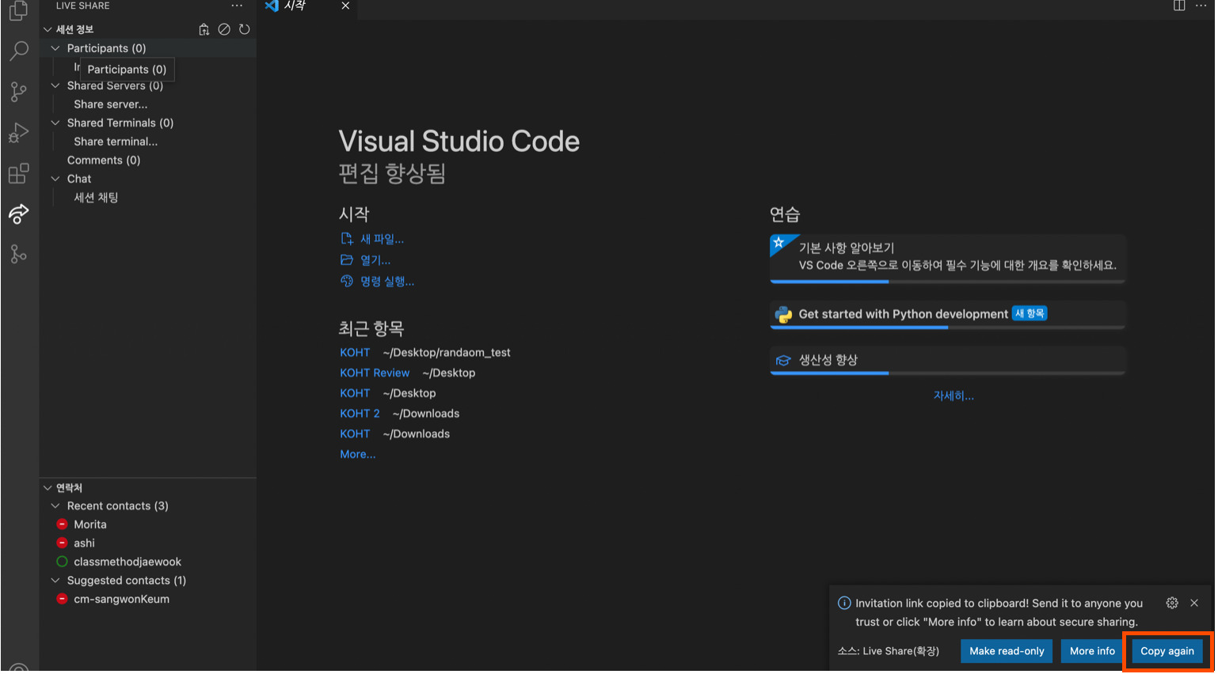Viewport: 1218px width, 674px height.
Task: Collapse the Participants section
Action: pyautogui.click(x=55, y=47)
